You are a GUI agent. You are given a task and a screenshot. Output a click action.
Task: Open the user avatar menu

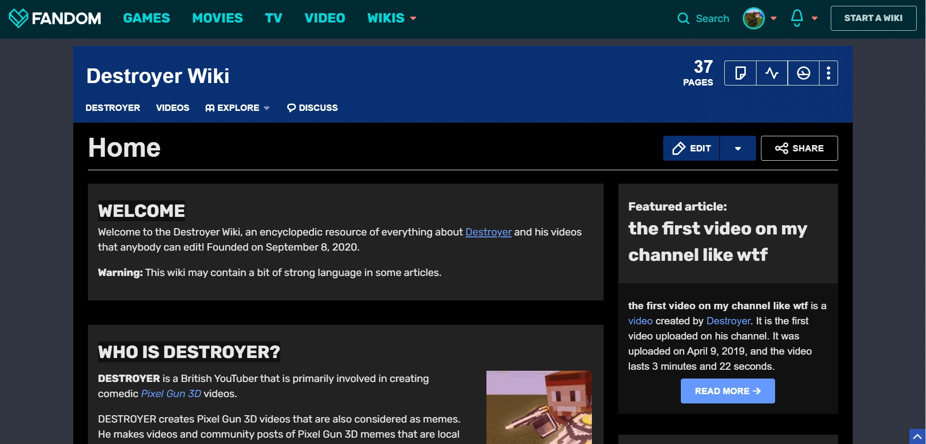tap(754, 19)
